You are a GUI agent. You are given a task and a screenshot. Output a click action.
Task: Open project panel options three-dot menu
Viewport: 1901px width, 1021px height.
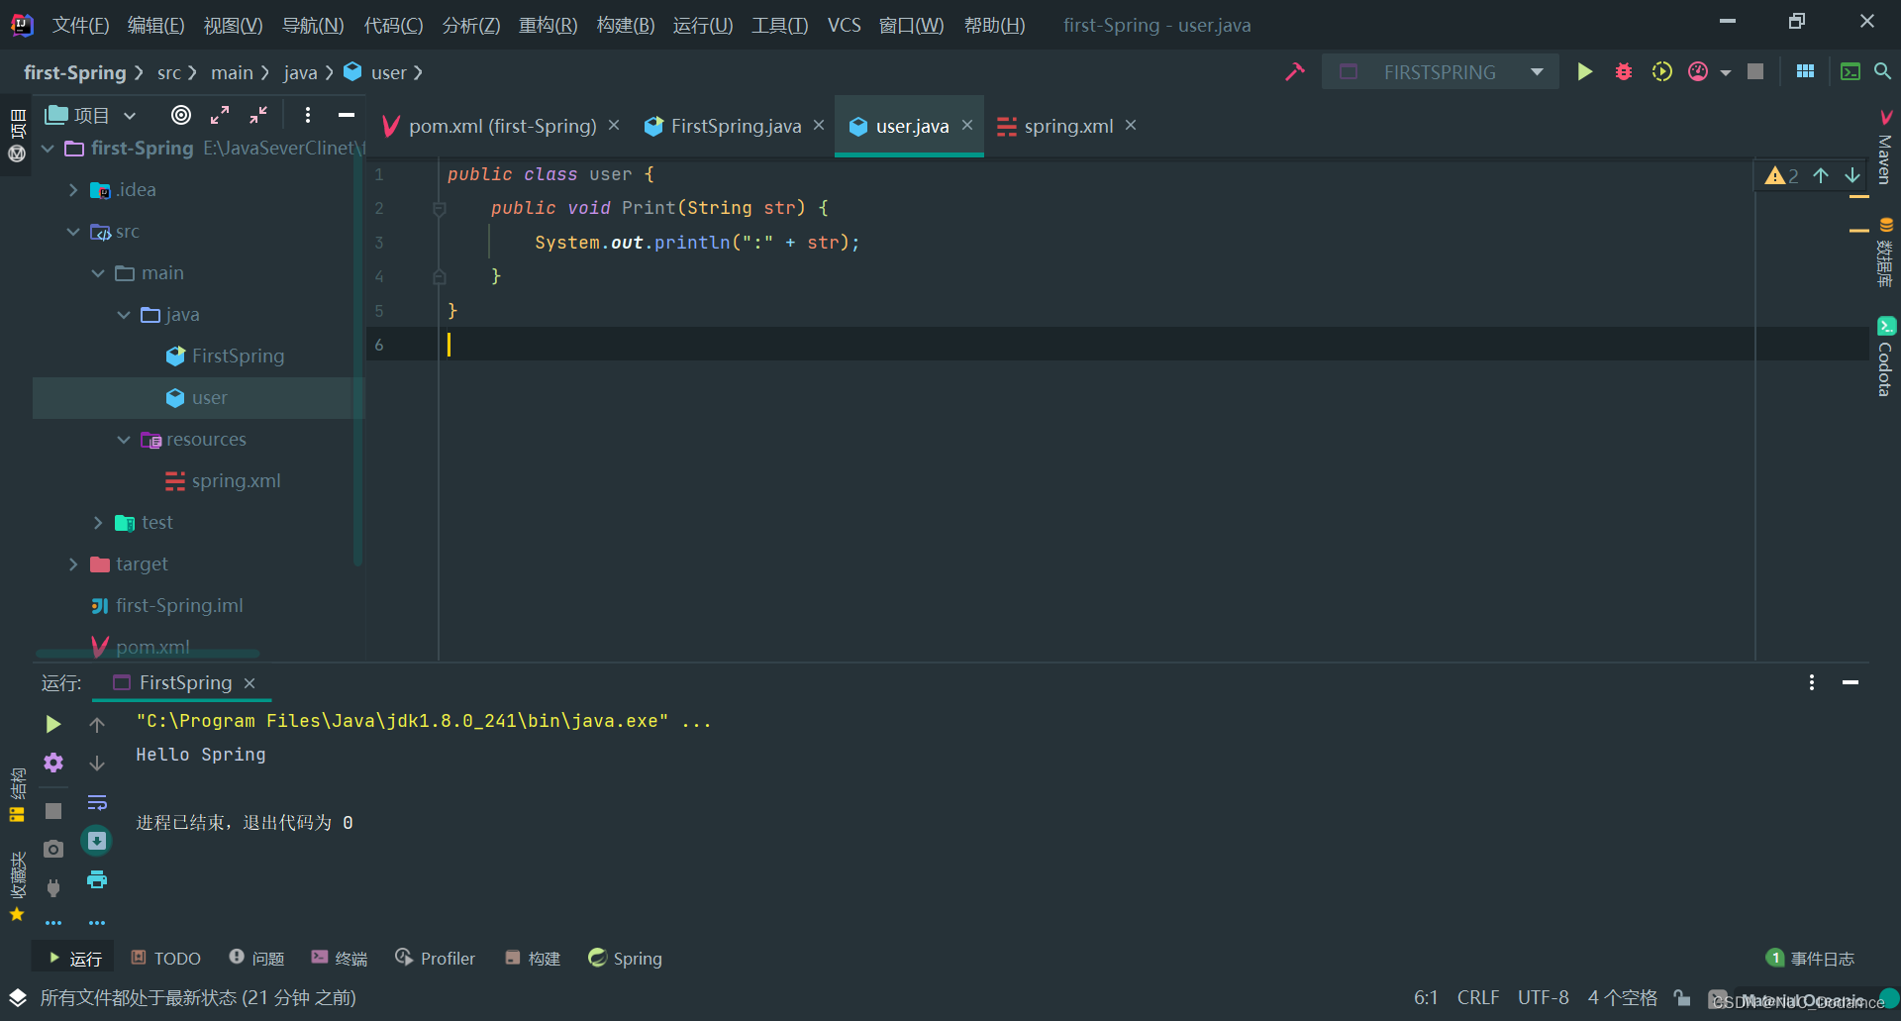coord(308,115)
